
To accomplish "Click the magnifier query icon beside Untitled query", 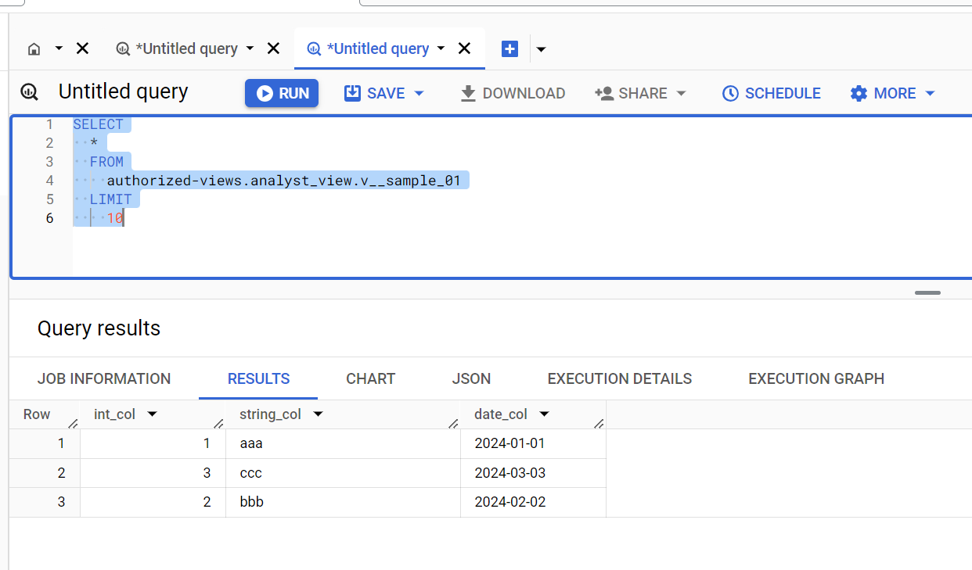I will click(x=29, y=92).
